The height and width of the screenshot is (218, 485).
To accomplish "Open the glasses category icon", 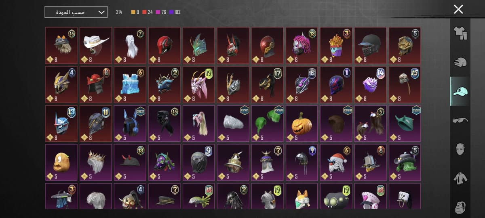I will (460, 120).
